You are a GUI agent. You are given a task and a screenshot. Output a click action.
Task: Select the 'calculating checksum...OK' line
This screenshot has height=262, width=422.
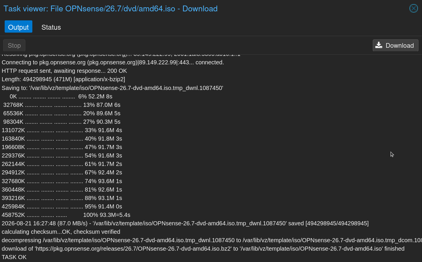61,232
